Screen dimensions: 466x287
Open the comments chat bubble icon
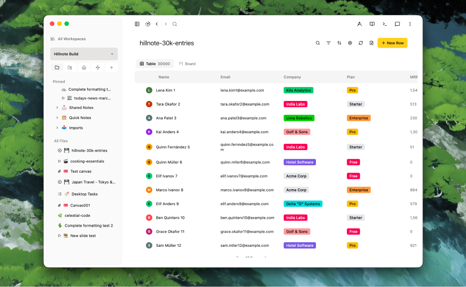pos(397,24)
